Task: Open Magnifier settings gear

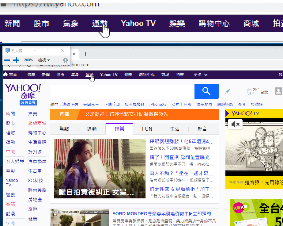Action: pyautogui.click(x=66, y=60)
